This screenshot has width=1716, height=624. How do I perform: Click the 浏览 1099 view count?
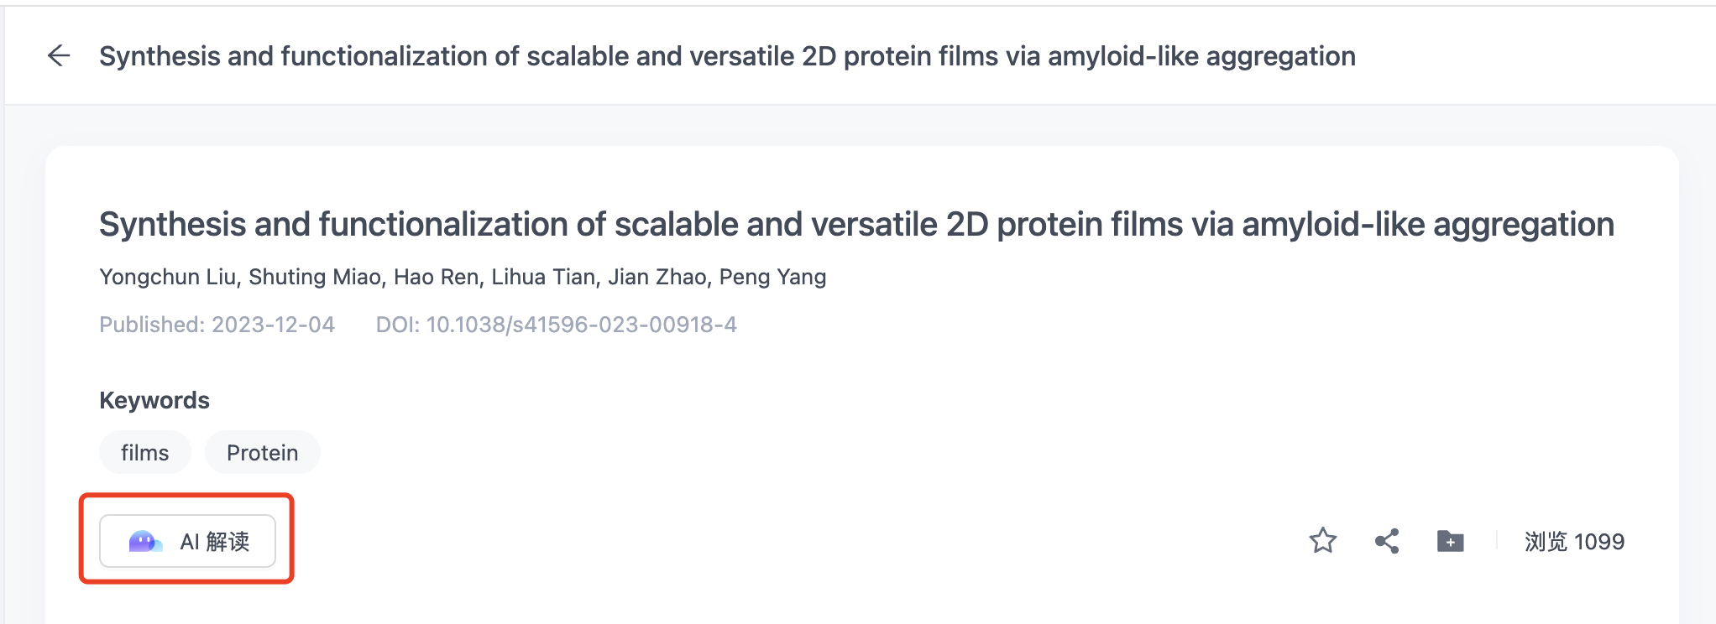tap(1574, 542)
